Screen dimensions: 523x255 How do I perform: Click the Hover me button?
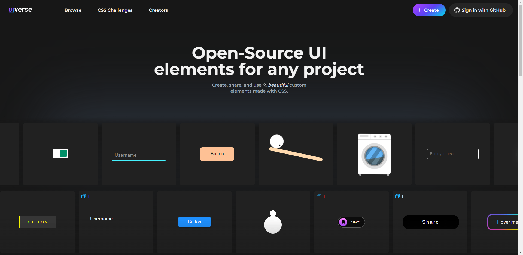click(503, 222)
